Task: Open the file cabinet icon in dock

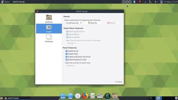Action: [93, 96]
